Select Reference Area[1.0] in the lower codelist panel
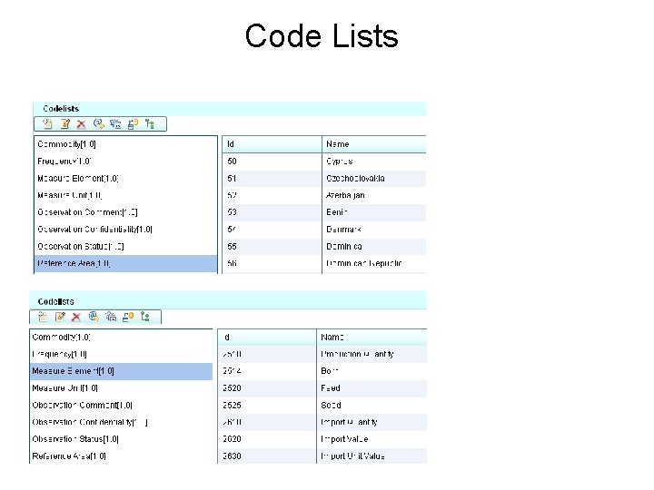Screen dimensions: 654x490 (121, 456)
